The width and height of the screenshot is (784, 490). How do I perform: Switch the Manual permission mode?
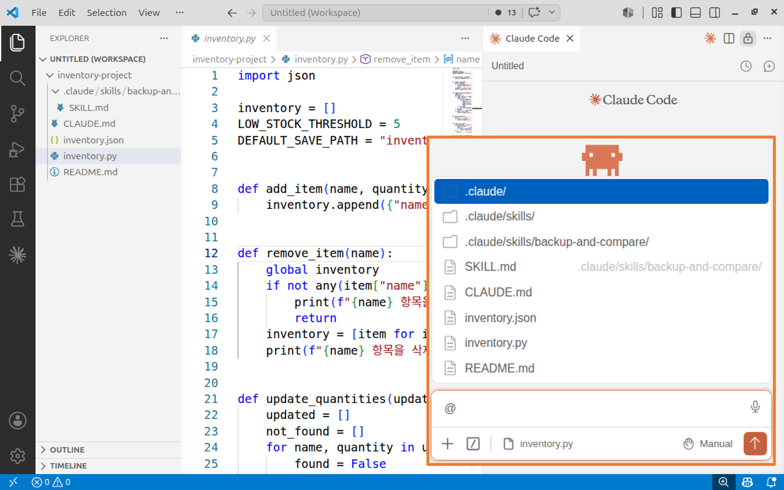pyautogui.click(x=708, y=443)
